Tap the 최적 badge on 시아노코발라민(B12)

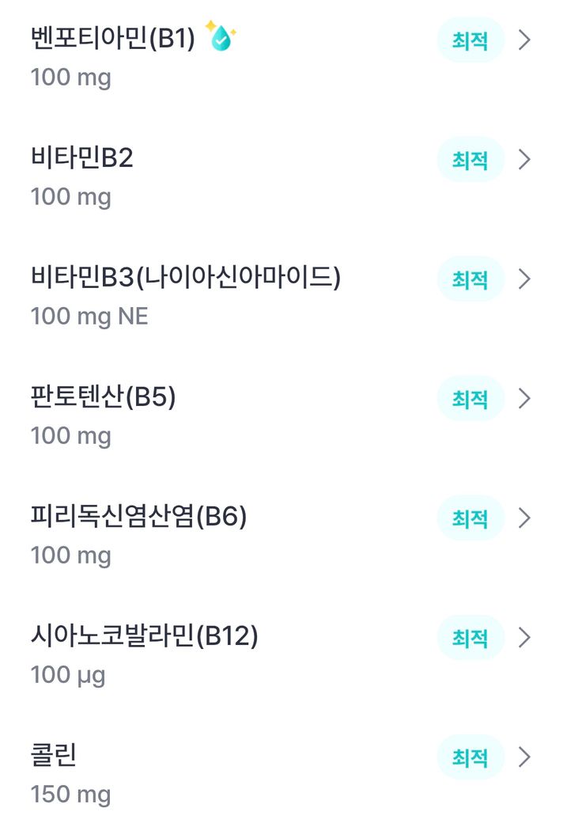pos(471,638)
